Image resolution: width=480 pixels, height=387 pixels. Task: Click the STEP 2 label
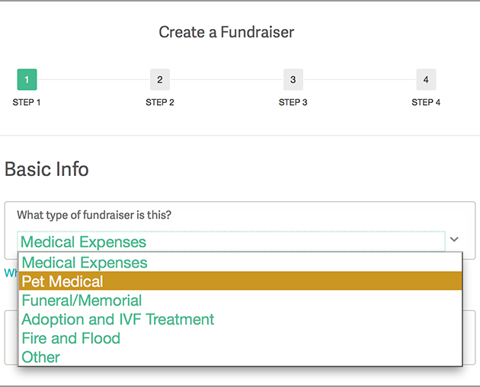(160, 102)
